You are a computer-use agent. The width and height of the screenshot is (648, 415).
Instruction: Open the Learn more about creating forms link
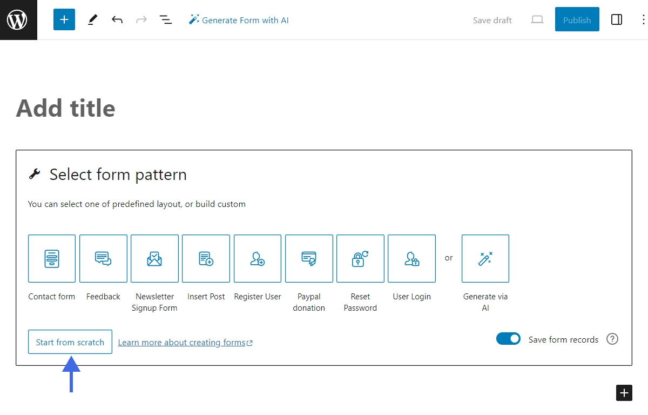[x=182, y=342]
